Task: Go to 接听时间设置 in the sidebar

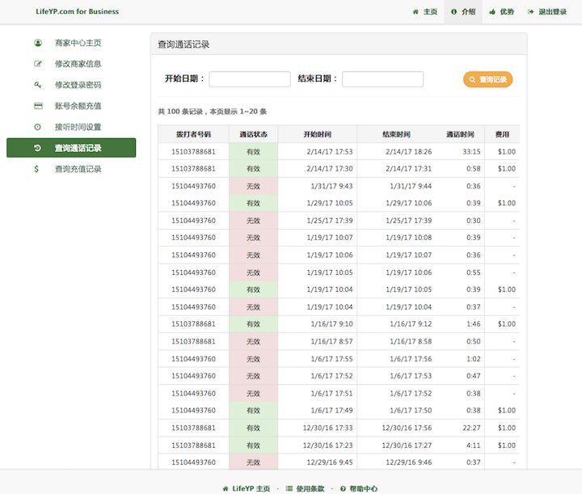Action: click(x=71, y=127)
